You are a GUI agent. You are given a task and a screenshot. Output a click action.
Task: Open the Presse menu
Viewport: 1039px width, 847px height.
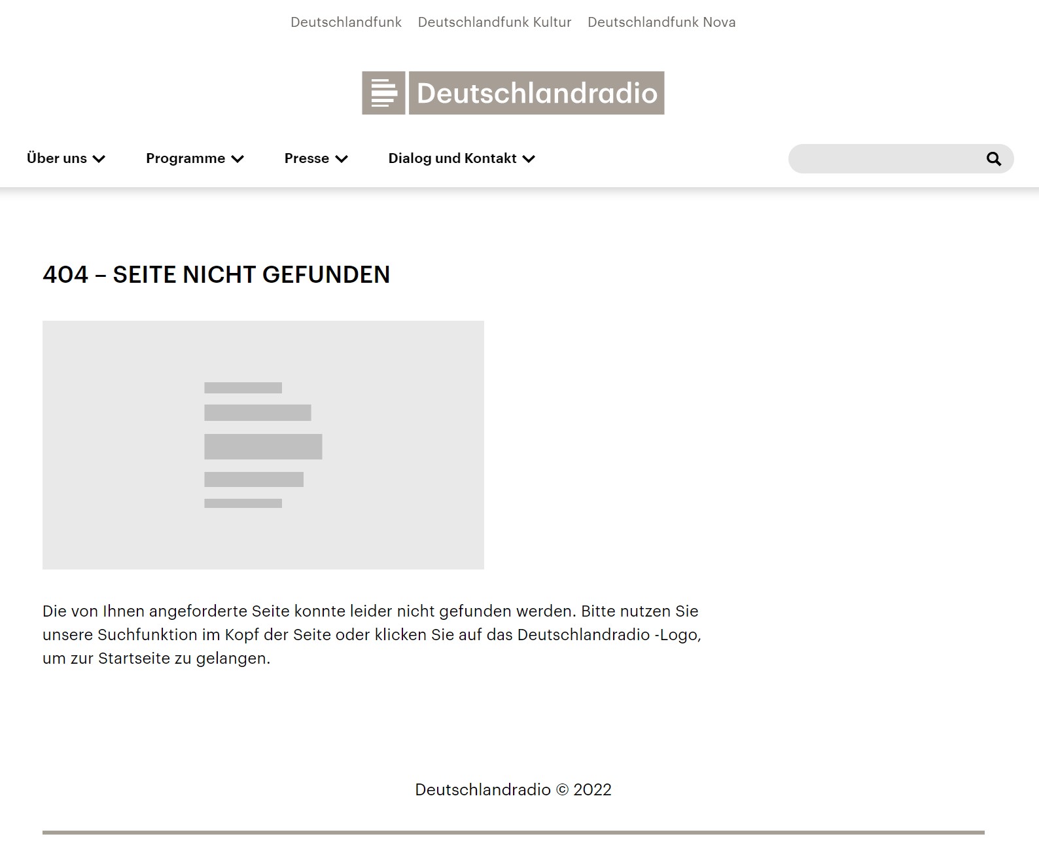click(x=316, y=158)
